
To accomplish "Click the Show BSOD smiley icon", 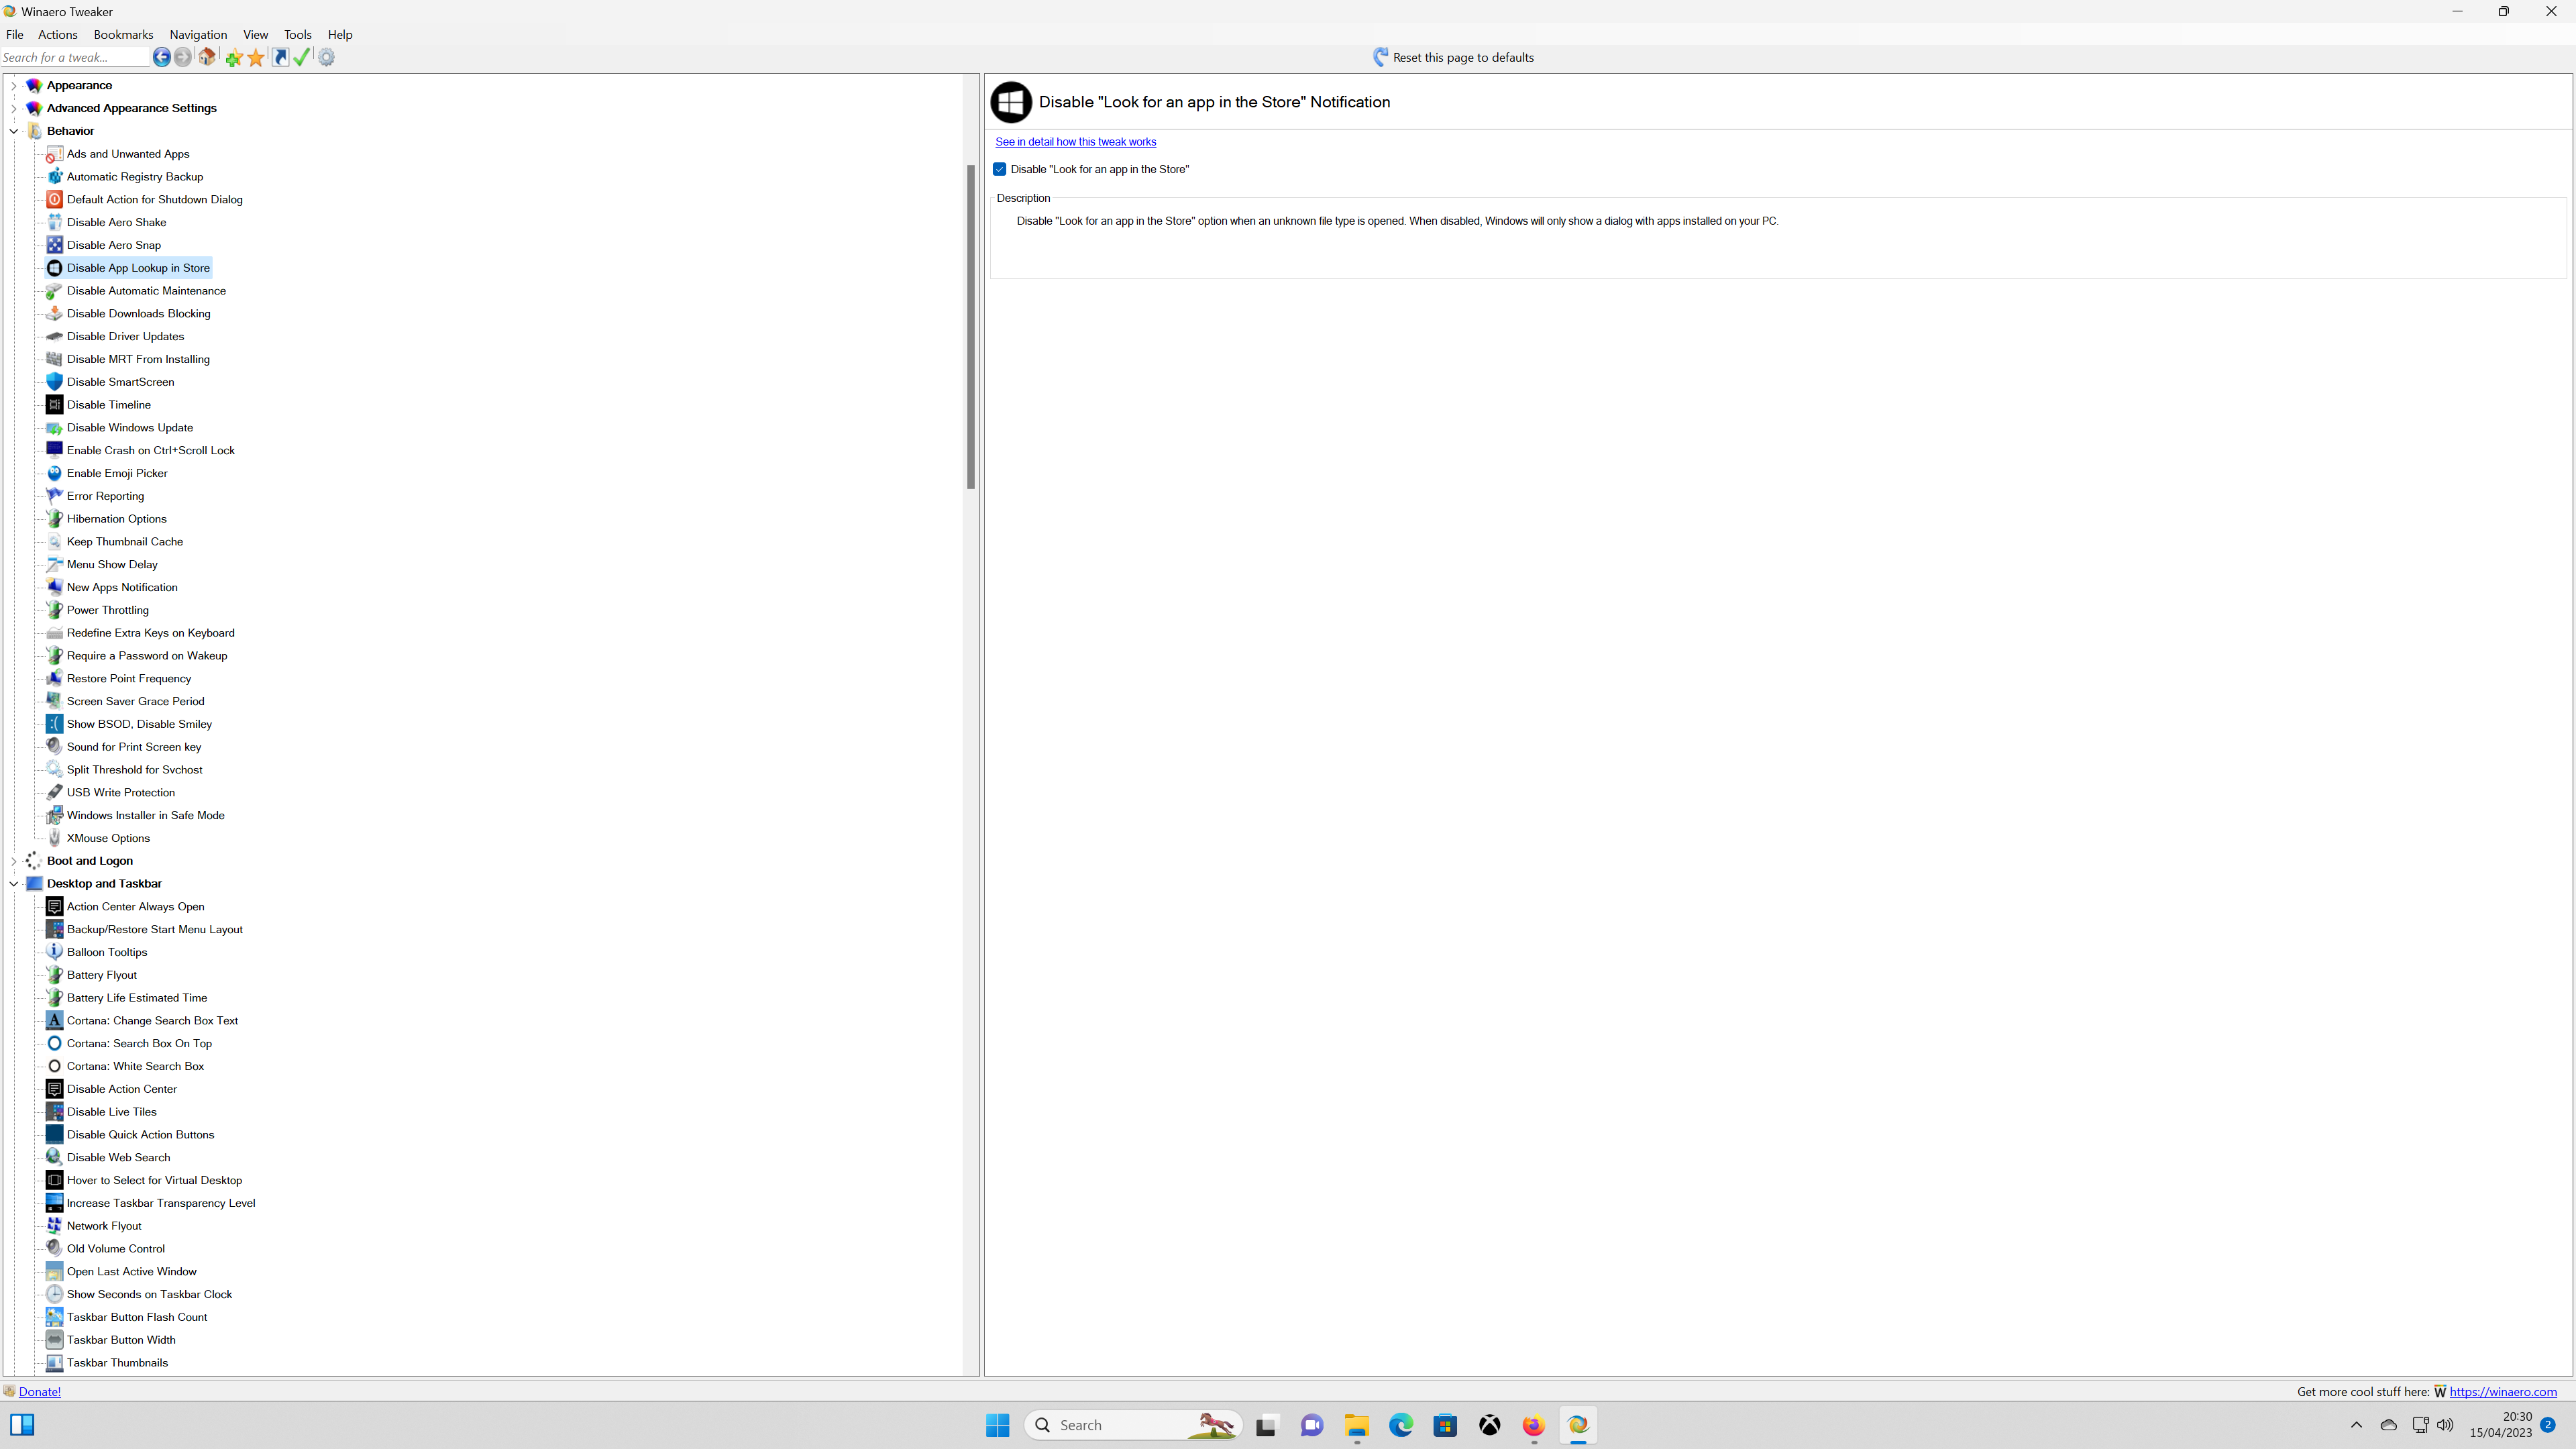I will click(55, 724).
